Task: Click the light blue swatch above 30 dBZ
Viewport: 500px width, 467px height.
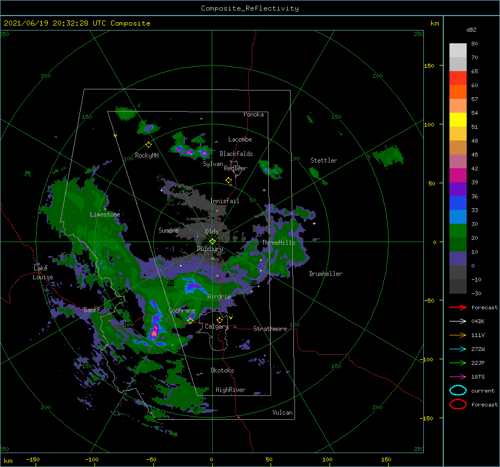Action: click(x=458, y=217)
